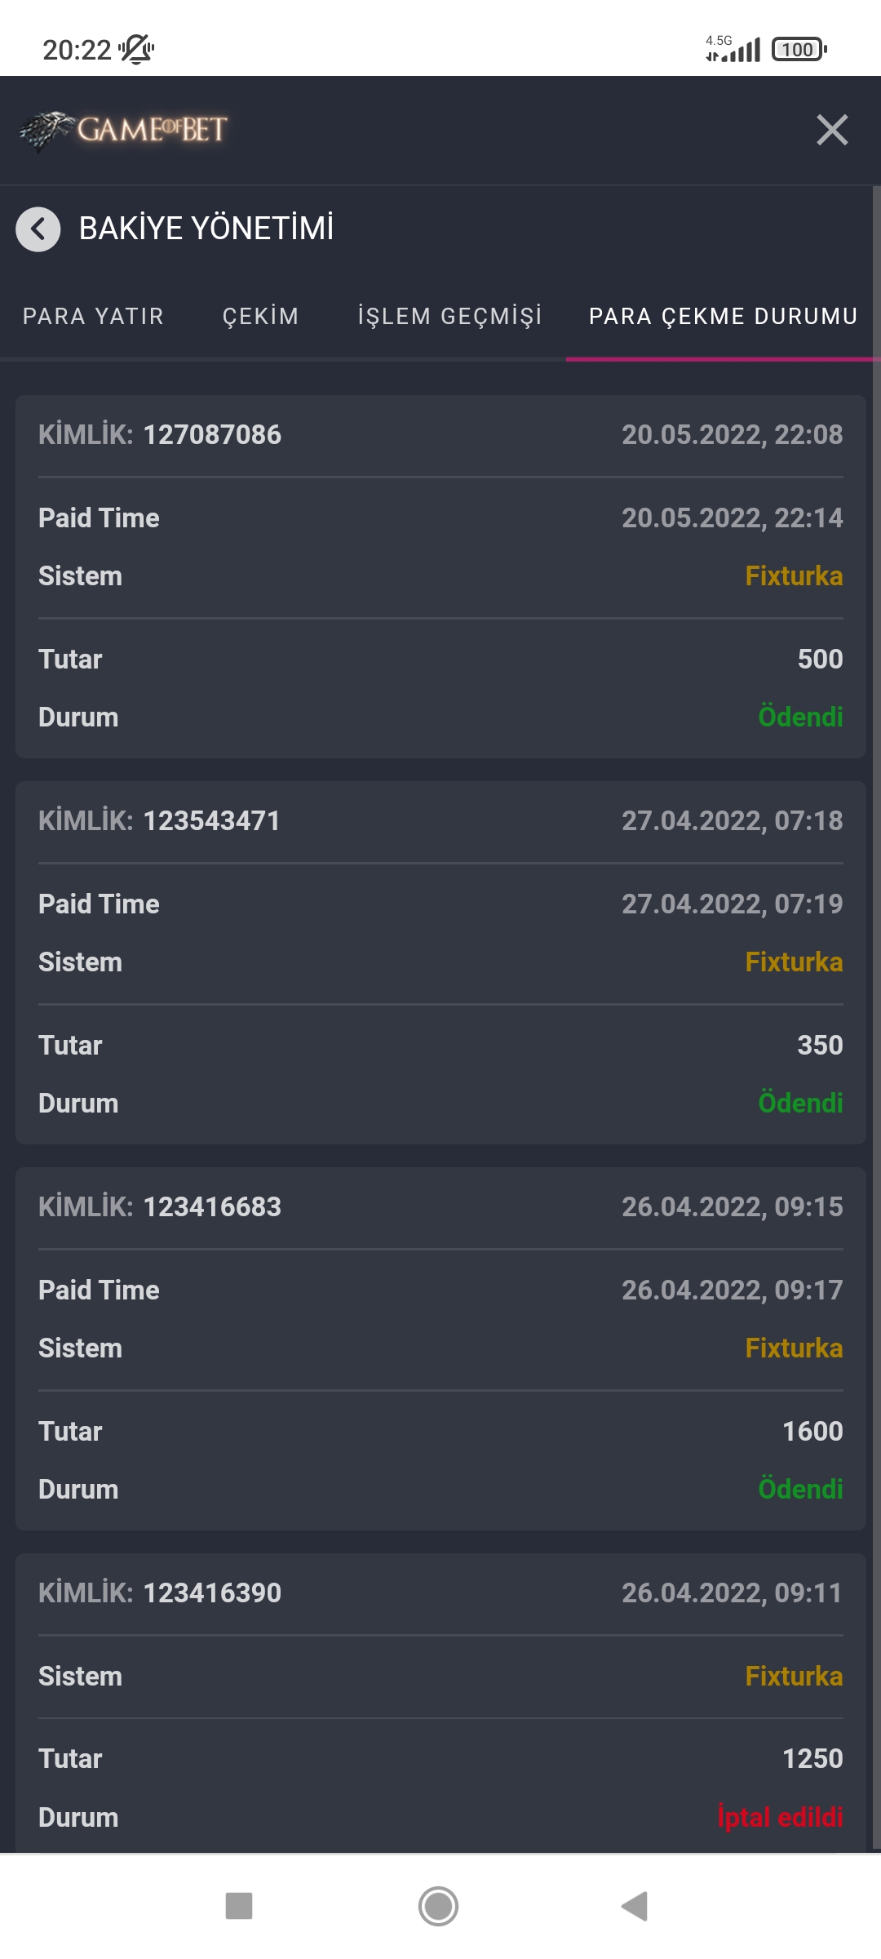Tap Ödendi status of the 1600 withdrawal
This screenshot has width=881, height=1959.
(x=799, y=1490)
